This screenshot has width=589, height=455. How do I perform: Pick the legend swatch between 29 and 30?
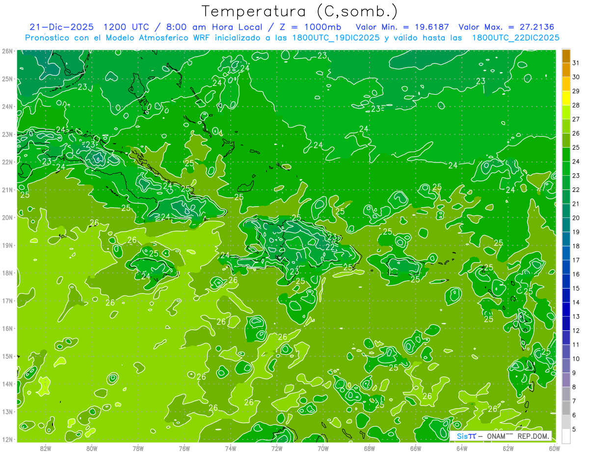tap(566, 84)
